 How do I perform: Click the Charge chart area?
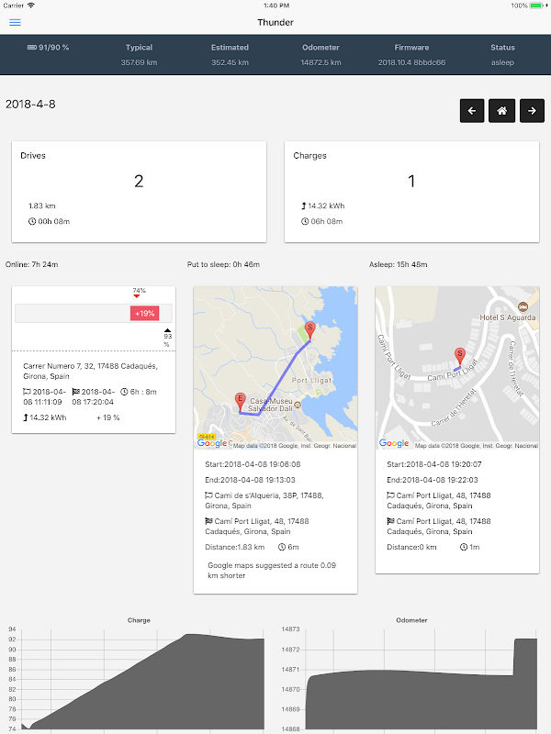coord(142,681)
